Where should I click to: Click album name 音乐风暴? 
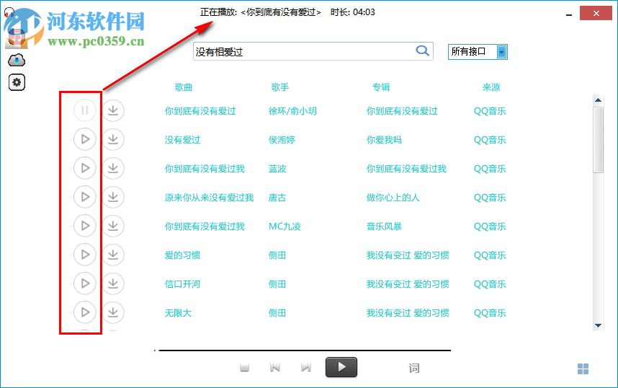click(384, 226)
